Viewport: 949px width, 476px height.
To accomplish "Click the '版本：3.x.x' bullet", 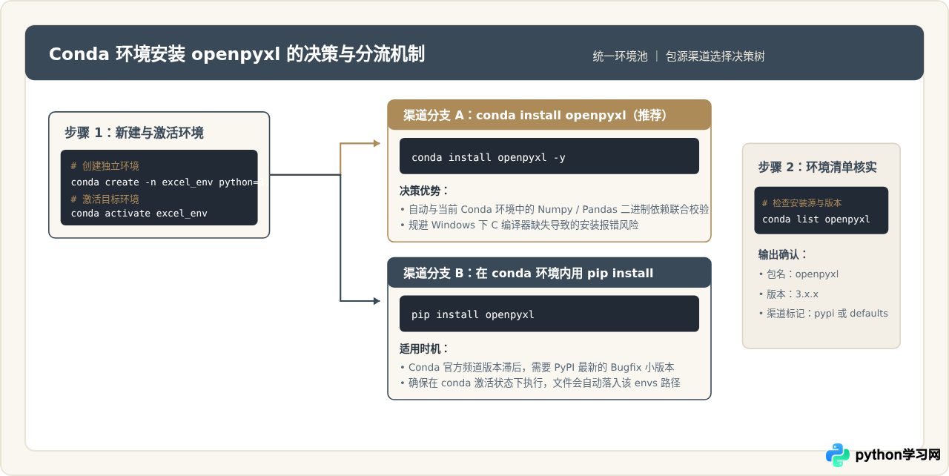I will coord(788,294).
